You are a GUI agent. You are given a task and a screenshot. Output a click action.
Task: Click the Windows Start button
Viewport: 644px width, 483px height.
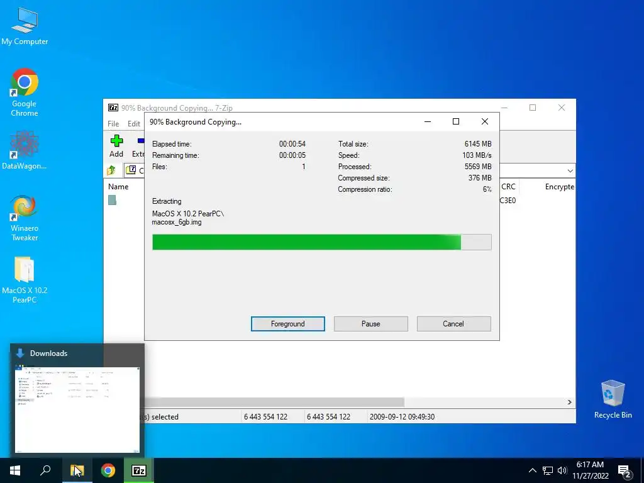pyautogui.click(x=15, y=470)
